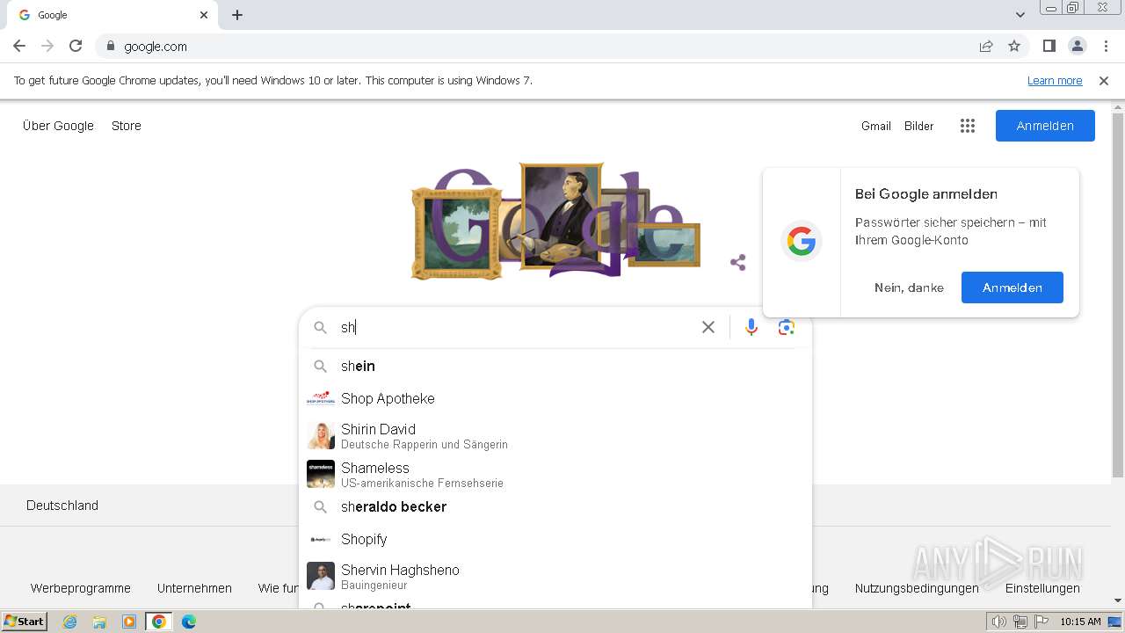Click the Chrome icon on the taskbar

(159, 622)
